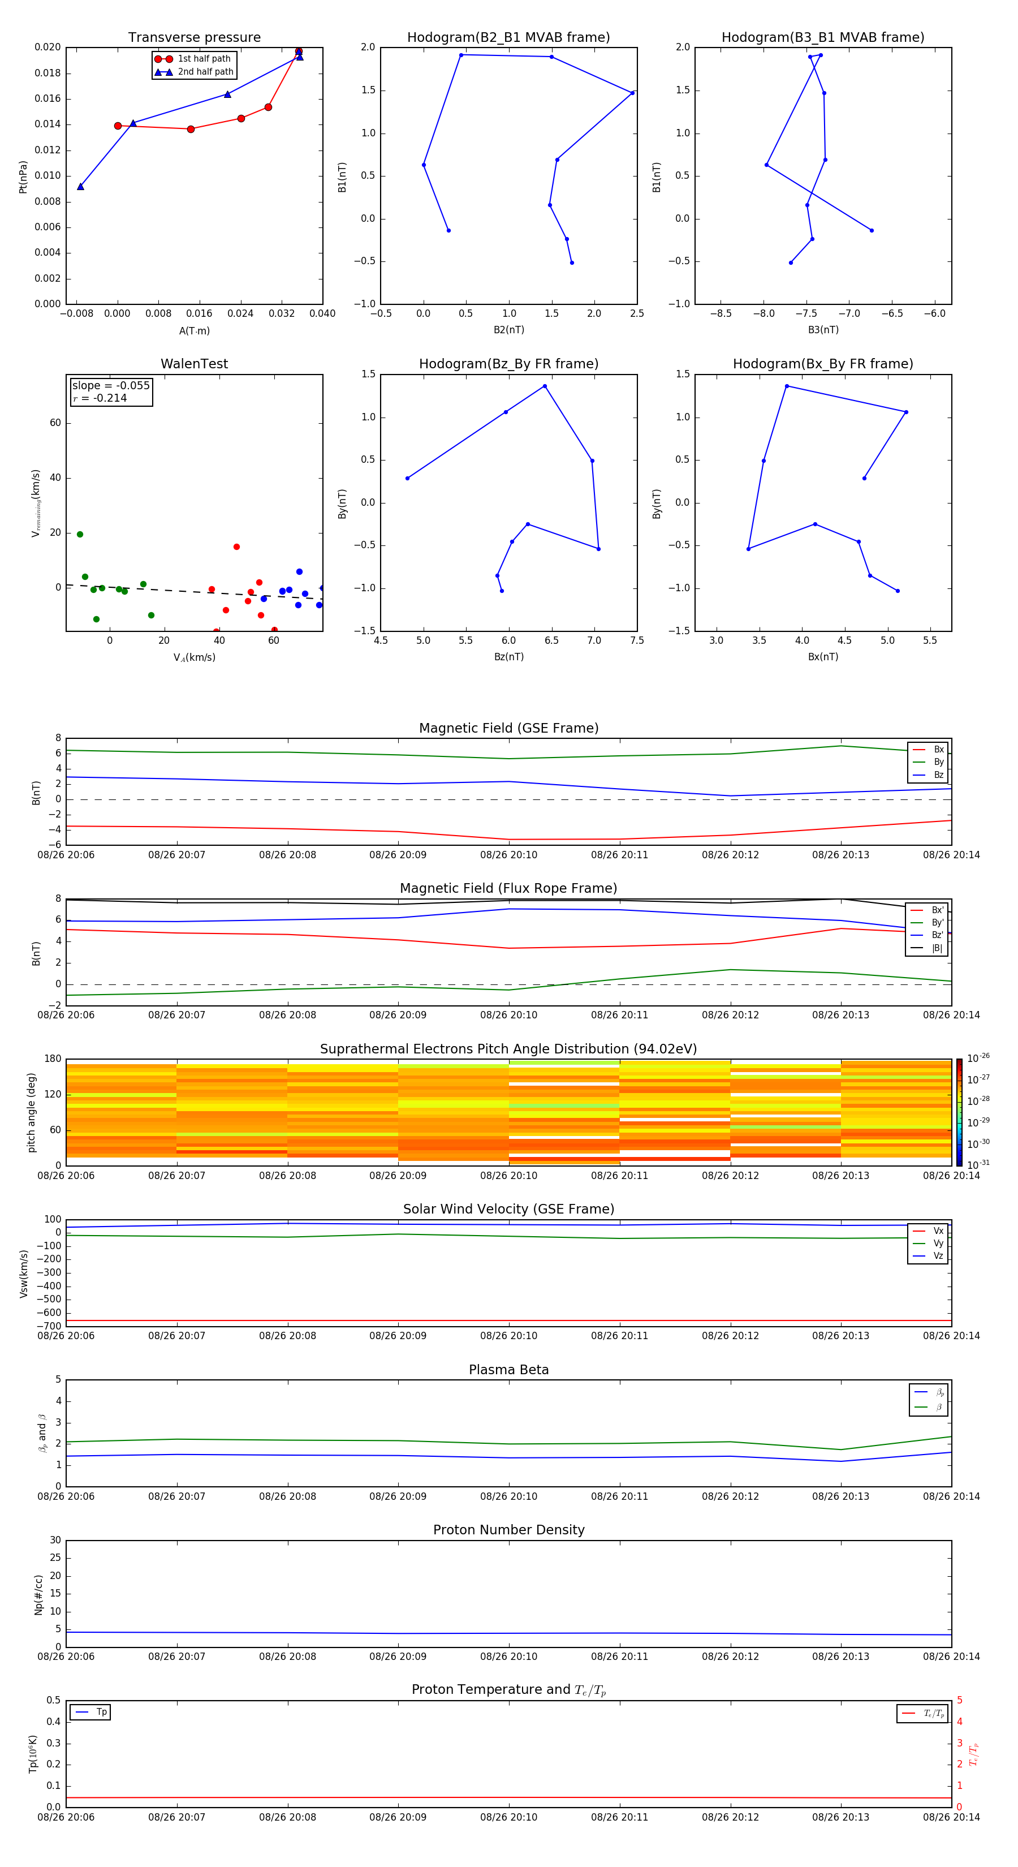Click the suprathermal electron pitch angle heatmap
The height and width of the screenshot is (1867, 1018).
(x=508, y=1112)
